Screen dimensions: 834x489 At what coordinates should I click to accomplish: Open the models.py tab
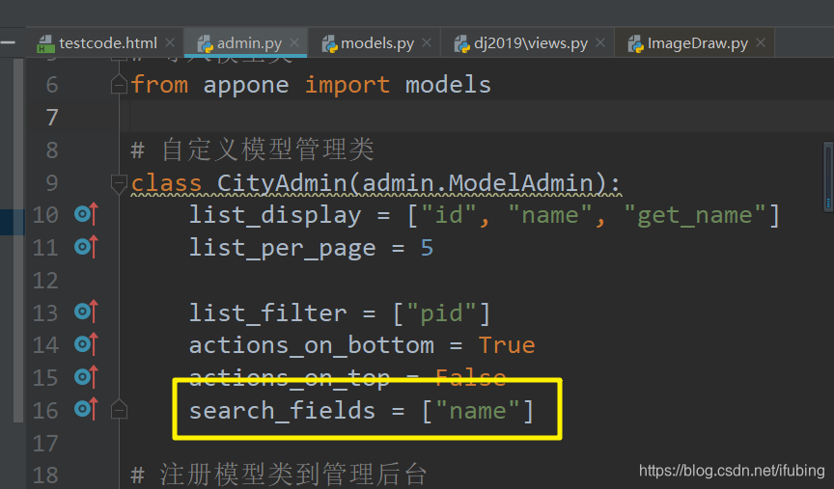(375, 43)
